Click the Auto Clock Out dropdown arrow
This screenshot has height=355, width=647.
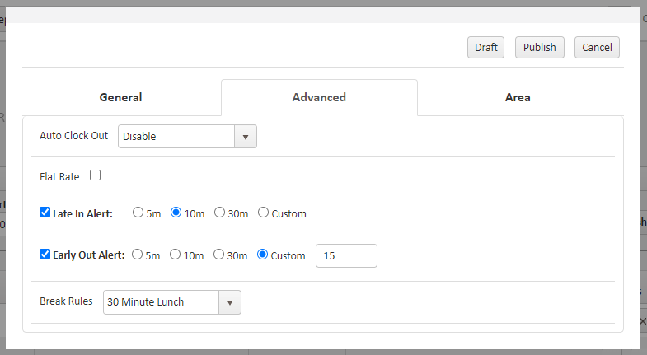(x=246, y=137)
